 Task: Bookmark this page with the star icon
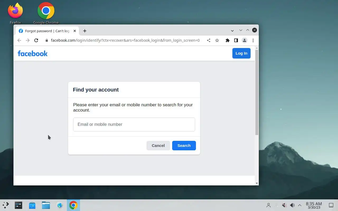tap(217, 40)
